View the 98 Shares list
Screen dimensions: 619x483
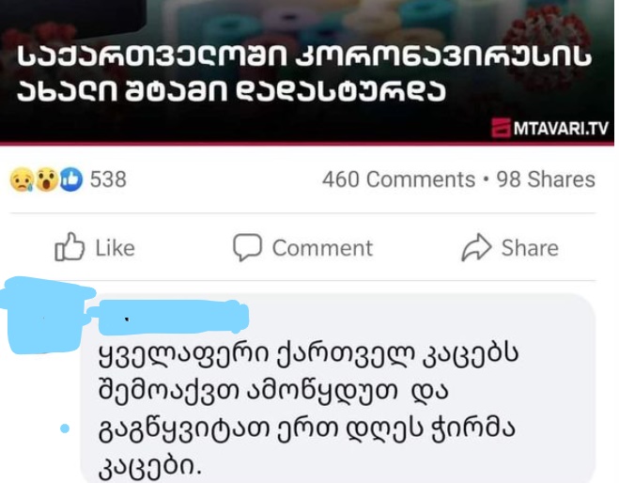(x=546, y=179)
